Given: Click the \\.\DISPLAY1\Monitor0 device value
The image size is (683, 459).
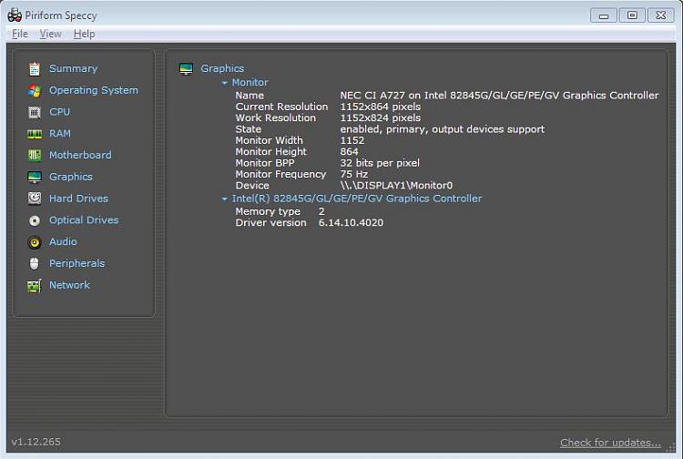Looking at the screenshot, I should click(x=396, y=186).
